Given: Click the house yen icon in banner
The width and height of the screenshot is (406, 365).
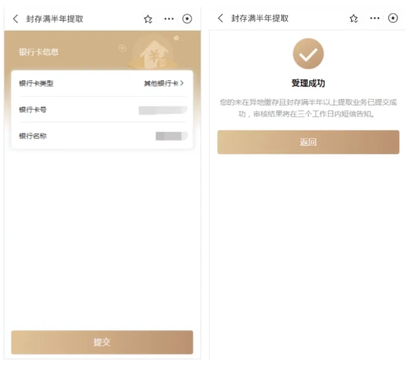Looking at the screenshot, I should click(154, 54).
